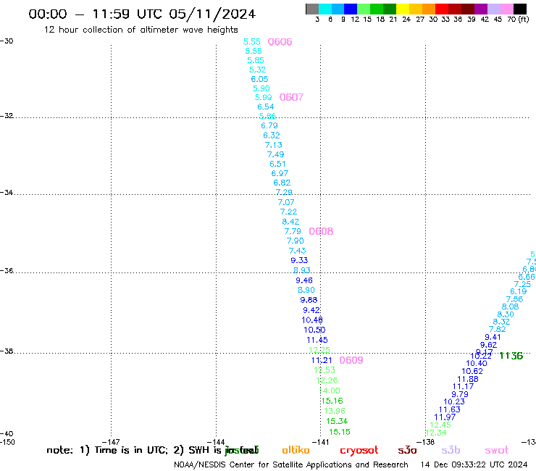536x471 pixels.
Task: Click the wave height value "7.07"
Action: pyautogui.click(x=286, y=202)
